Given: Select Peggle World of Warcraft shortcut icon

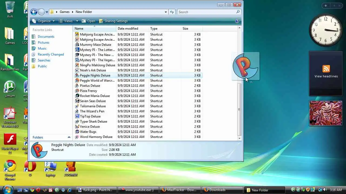Looking at the screenshot, I should pyautogui.click(x=77, y=81).
